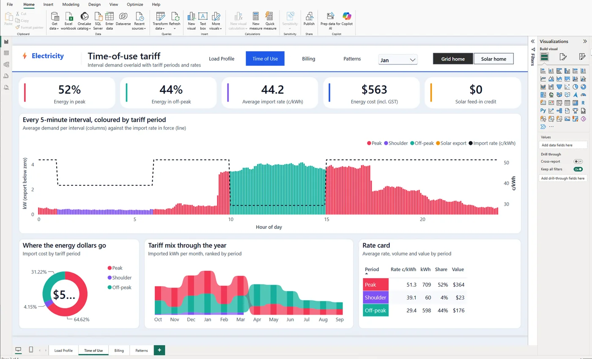Screen dimensions: 592x359
Task: Click the green Off-peak cell in rate card
Action: click(x=376, y=311)
